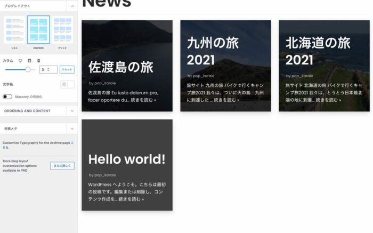Toggle the Masonry switch
Viewport: 373px width, 233px height.
click(7, 97)
